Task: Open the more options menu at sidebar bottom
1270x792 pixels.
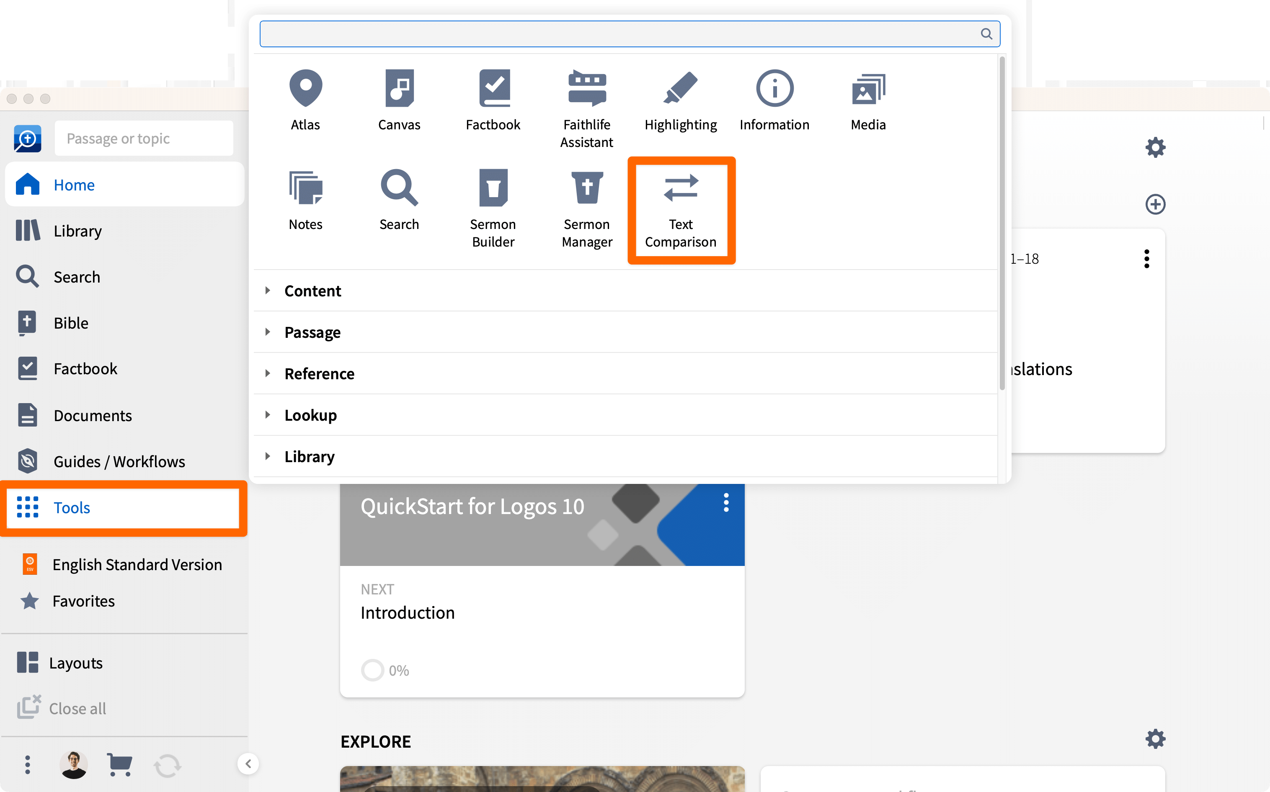Action: click(27, 764)
